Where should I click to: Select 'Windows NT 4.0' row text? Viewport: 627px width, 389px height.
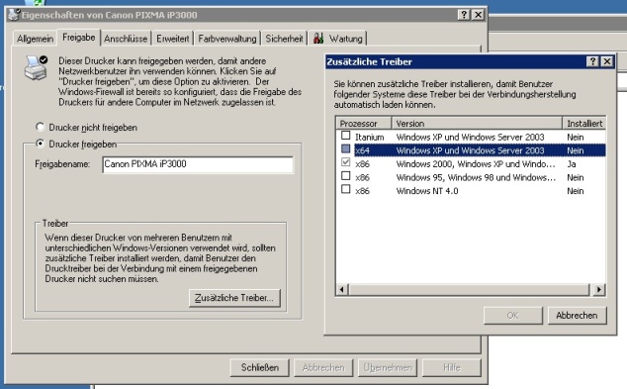point(427,191)
